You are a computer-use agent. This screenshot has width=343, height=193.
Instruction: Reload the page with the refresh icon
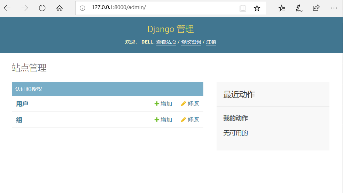[x=42, y=8]
